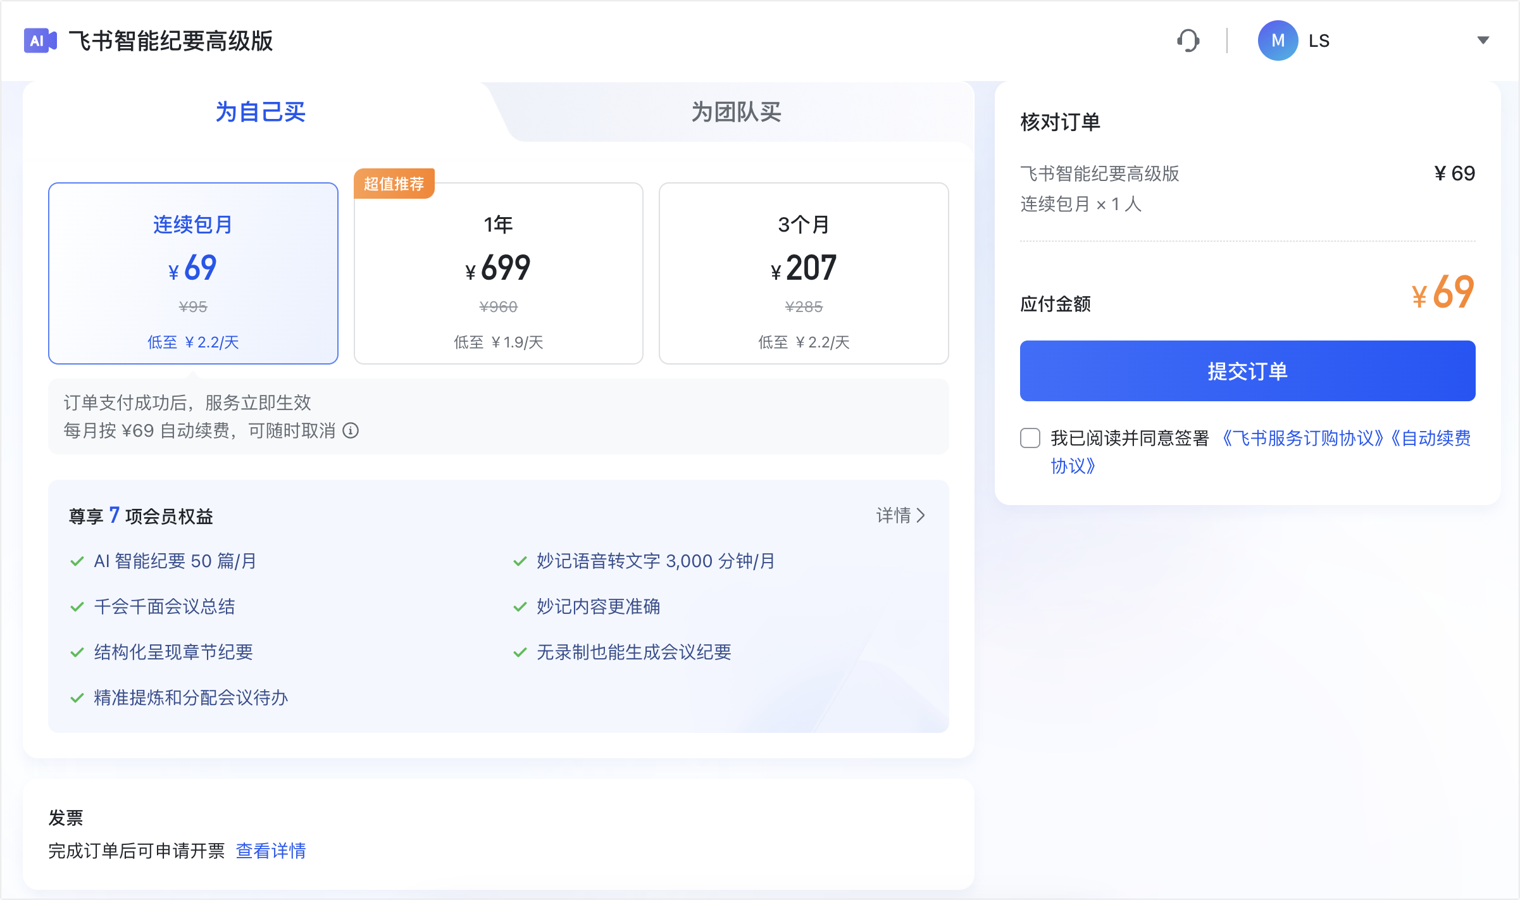The image size is (1520, 900).
Task: Click the struck-through ¥95 original price
Action: pos(193,307)
